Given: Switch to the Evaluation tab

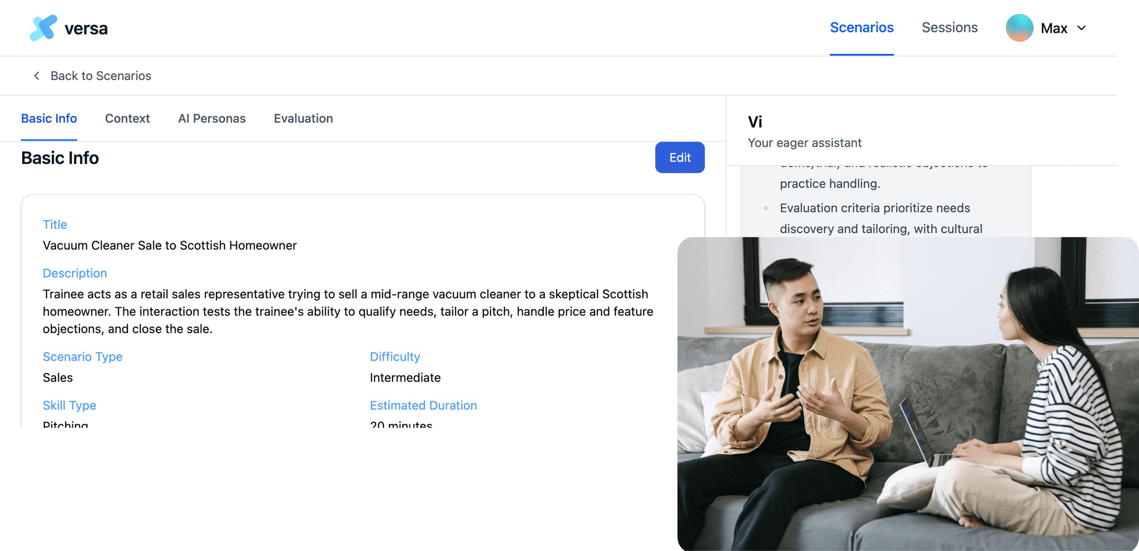Looking at the screenshot, I should coord(303,118).
